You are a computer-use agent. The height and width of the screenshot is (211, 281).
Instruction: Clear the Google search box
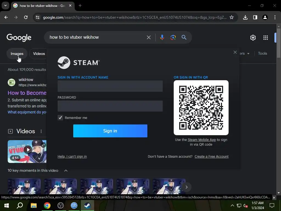pos(148,37)
